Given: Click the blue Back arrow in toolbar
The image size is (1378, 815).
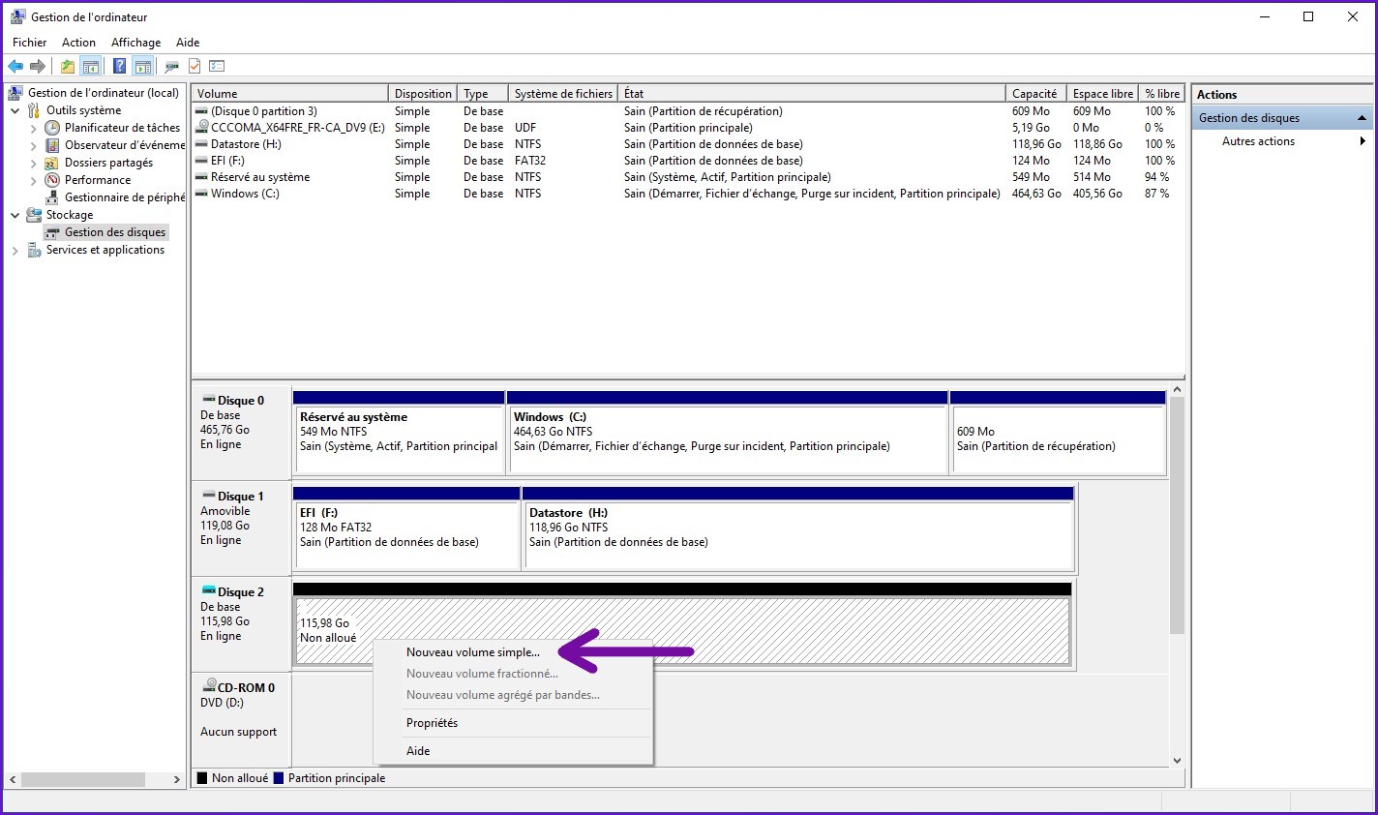Looking at the screenshot, I should (15, 66).
